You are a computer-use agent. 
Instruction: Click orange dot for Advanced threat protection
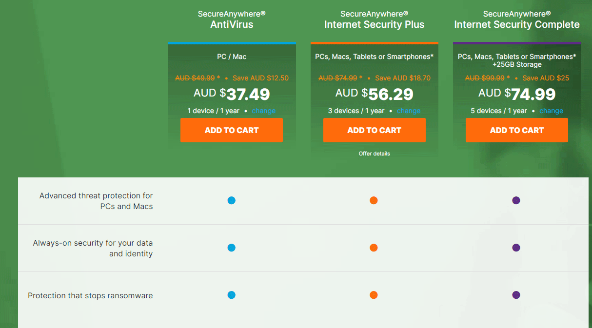(374, 200)
